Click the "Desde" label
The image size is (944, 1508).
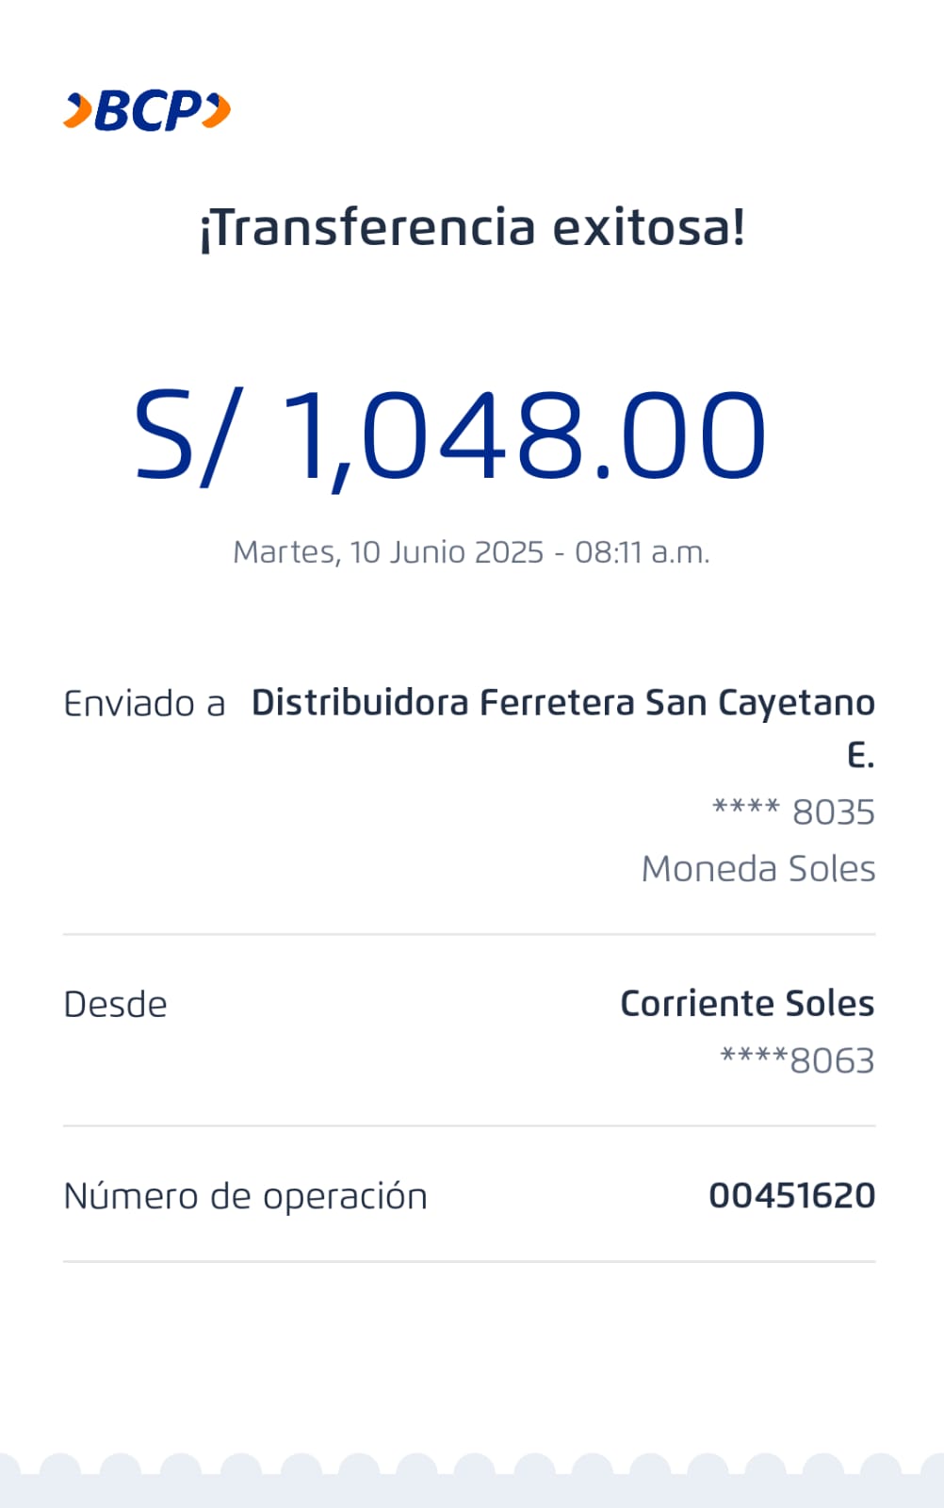tap(115, 1005)
